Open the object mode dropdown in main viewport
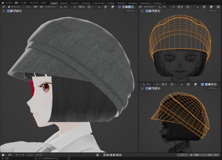The image size is (222, 160). pyautogui.click(x=16, y=7)
